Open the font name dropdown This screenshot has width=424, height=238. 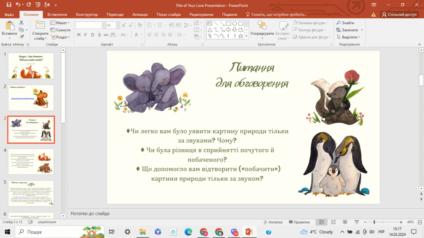tap(103, 25)
